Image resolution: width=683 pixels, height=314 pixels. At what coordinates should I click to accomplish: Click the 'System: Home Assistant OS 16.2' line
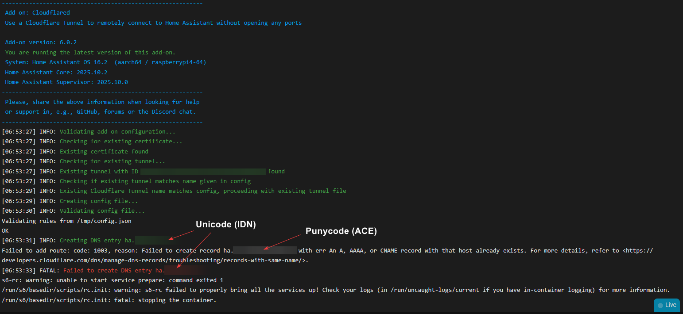click(105, 62)
